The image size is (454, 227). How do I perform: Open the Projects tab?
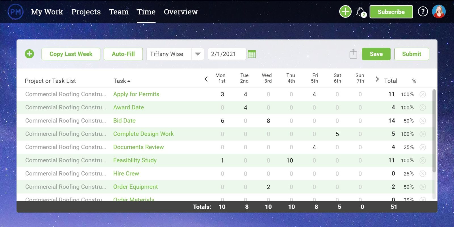(86, 12)
